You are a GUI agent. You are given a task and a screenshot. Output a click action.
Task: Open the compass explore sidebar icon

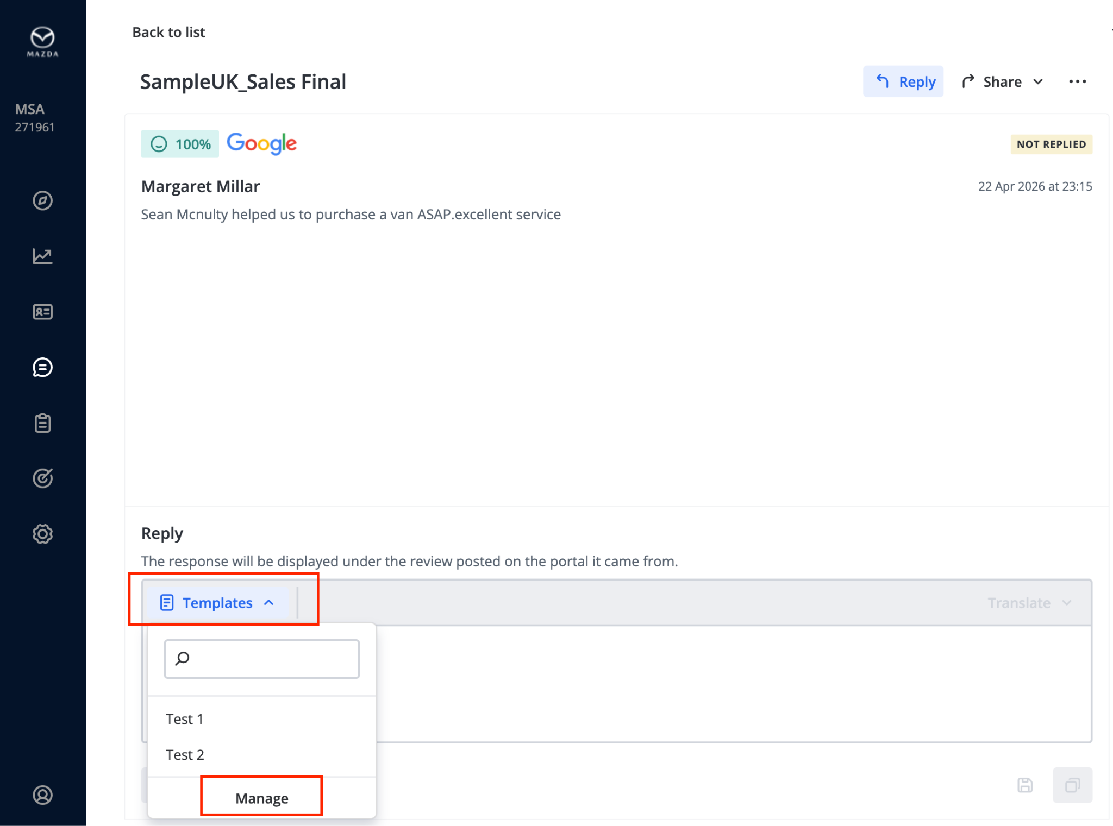tap(42, 200)
